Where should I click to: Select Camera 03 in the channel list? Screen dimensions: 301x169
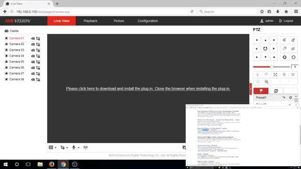[x=16, y=50]
